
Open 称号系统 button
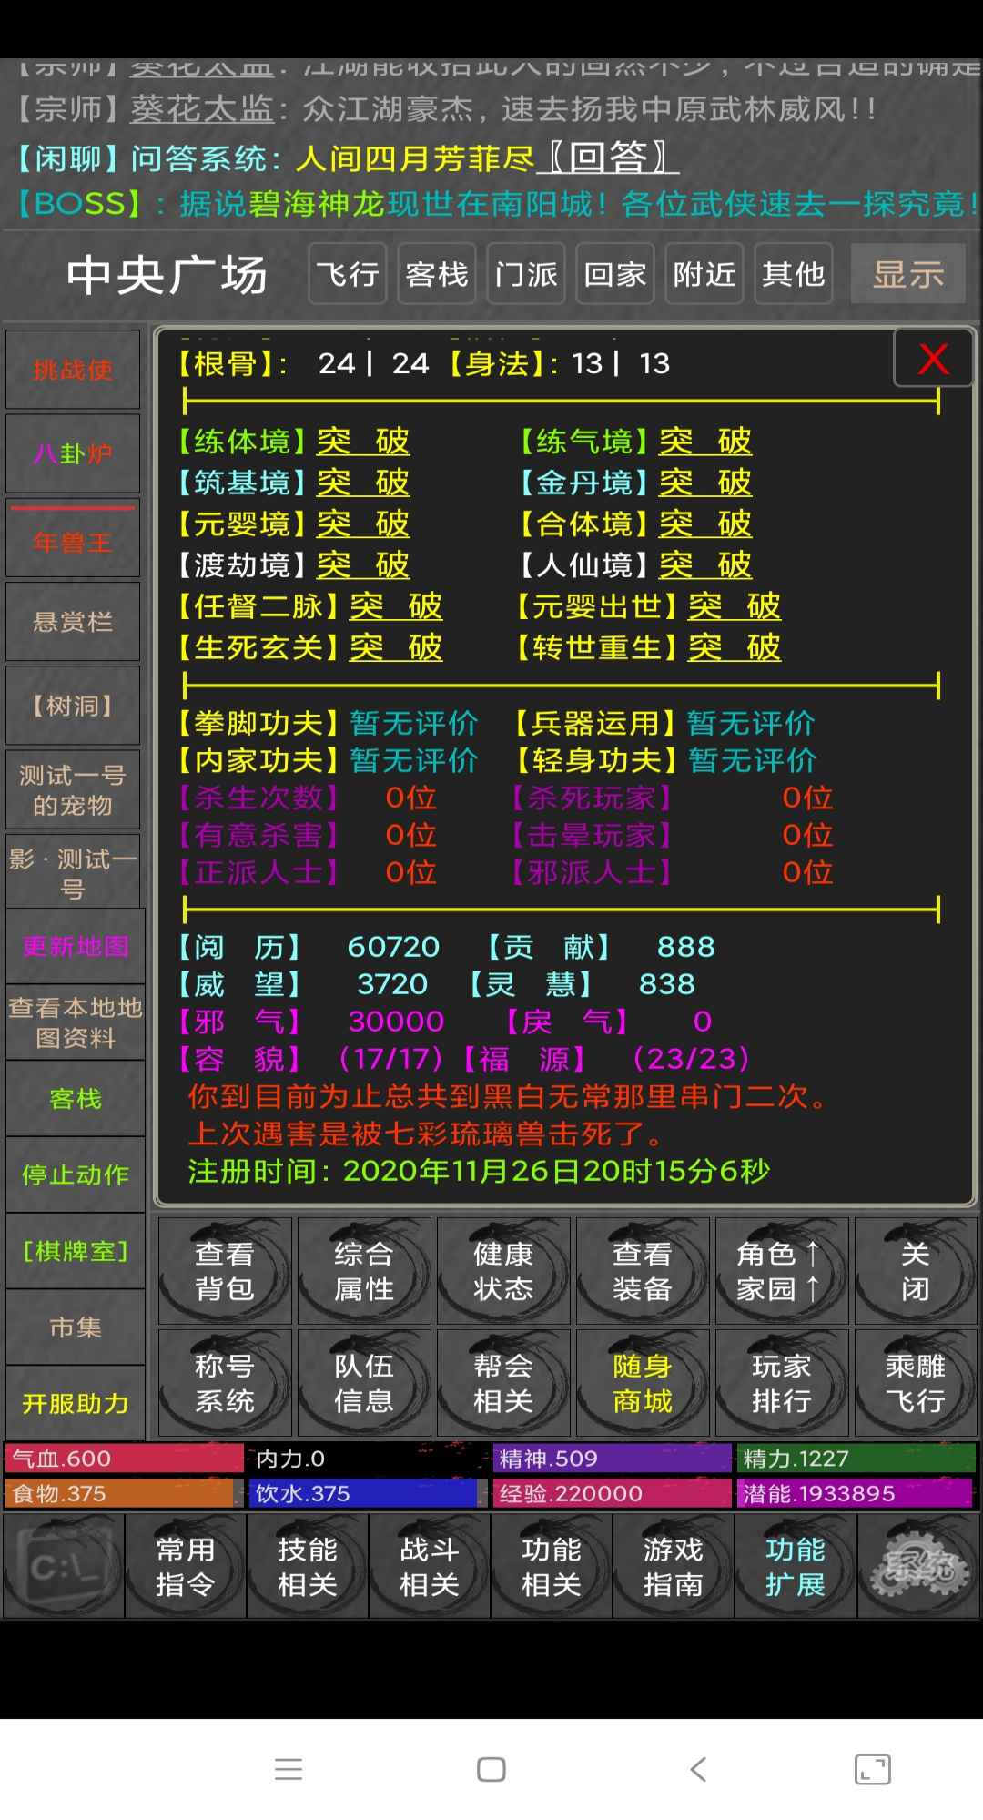225,1383
